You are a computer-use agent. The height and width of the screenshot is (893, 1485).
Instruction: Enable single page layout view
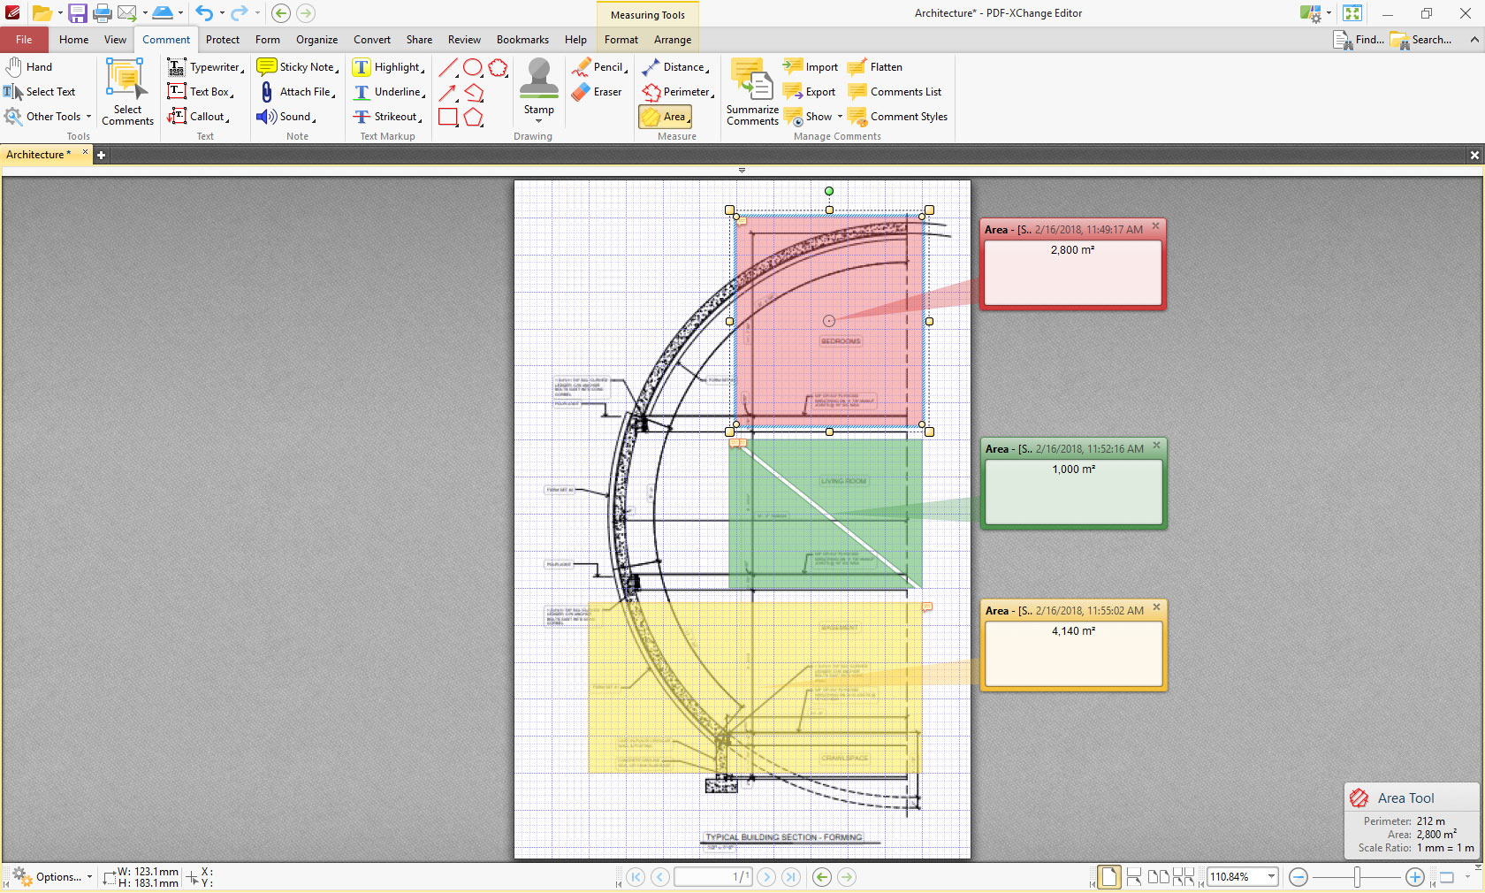(x=1108, y=877)
